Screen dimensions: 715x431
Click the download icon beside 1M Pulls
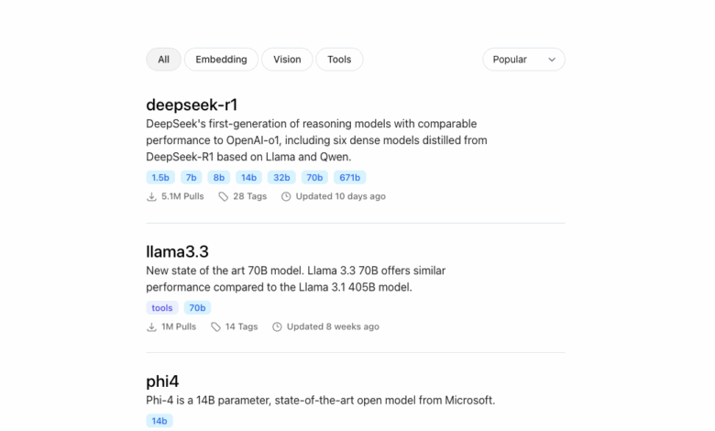pos(151,327)
